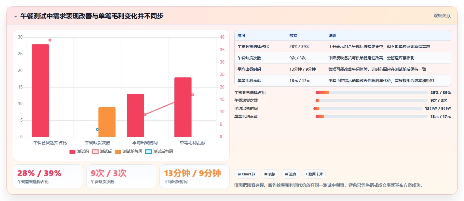Click the chart title 午餐测试中需求表现改善
This screenshot has height=201, width=464.
tap(92, 16)
